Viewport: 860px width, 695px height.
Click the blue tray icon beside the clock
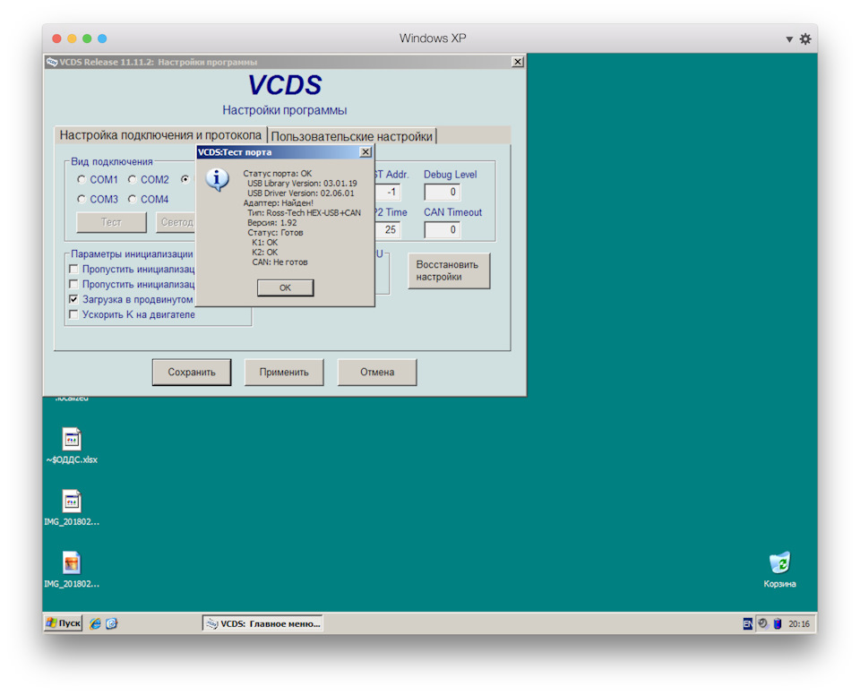coord(778,623)
